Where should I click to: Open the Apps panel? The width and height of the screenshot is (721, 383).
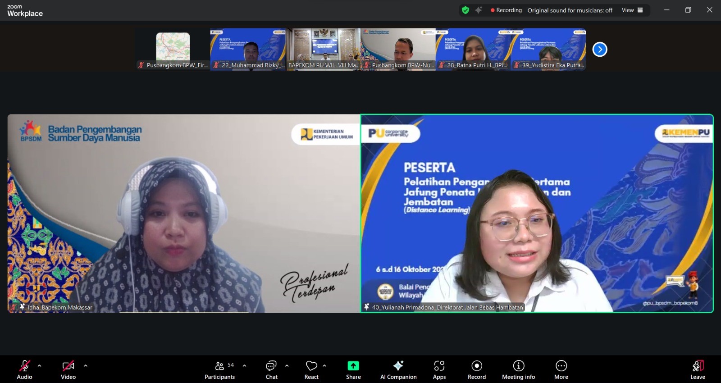click(439, 369)
